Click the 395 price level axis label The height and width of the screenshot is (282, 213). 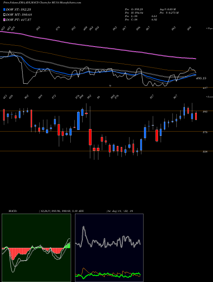pyautogui.click(x=205, y=112)
